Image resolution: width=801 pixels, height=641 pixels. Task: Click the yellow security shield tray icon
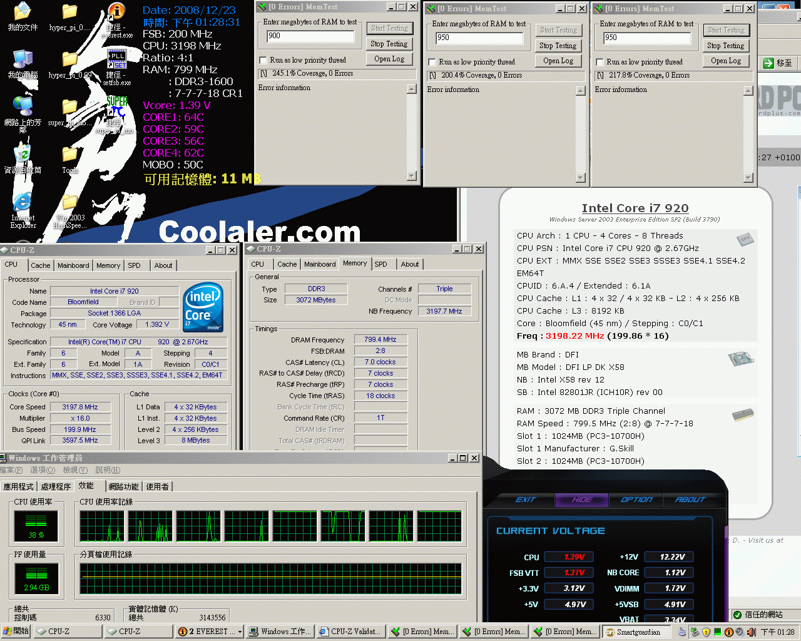707,632
